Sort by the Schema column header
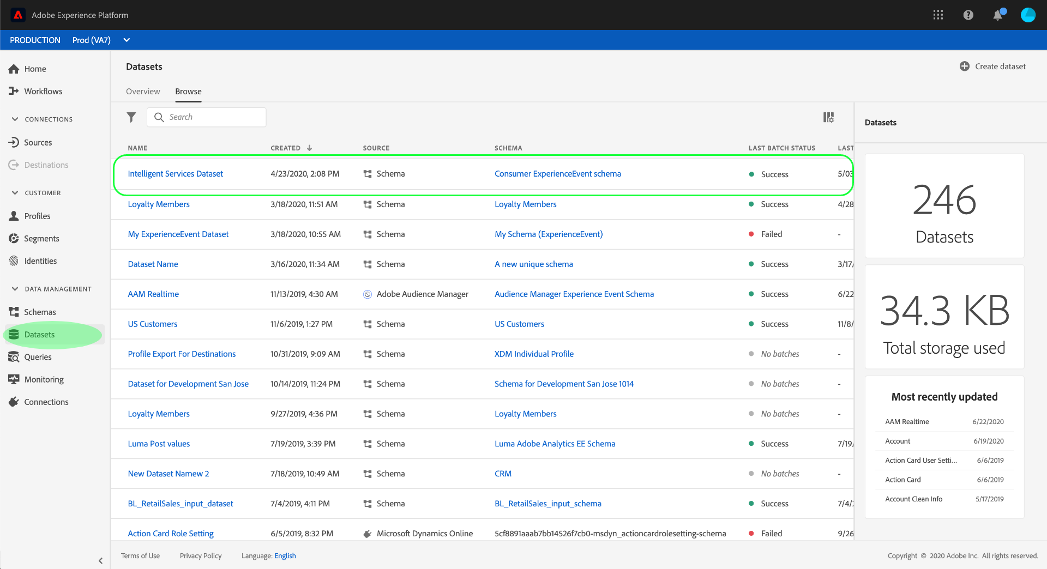 click(508, 148)
